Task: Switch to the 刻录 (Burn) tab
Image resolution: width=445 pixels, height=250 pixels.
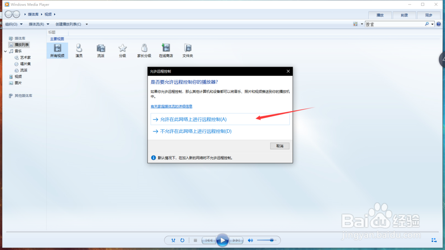Action: pyautogui.click(x=405, y=15)
